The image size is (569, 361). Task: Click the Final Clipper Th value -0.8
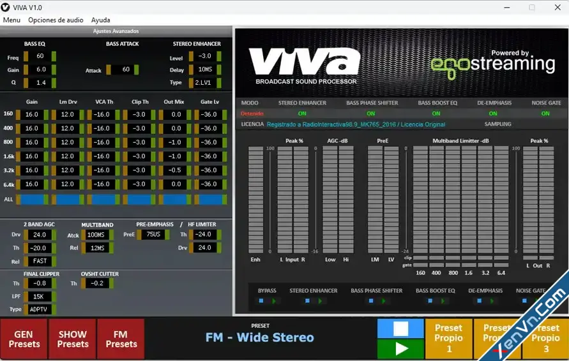click(40, 283)
